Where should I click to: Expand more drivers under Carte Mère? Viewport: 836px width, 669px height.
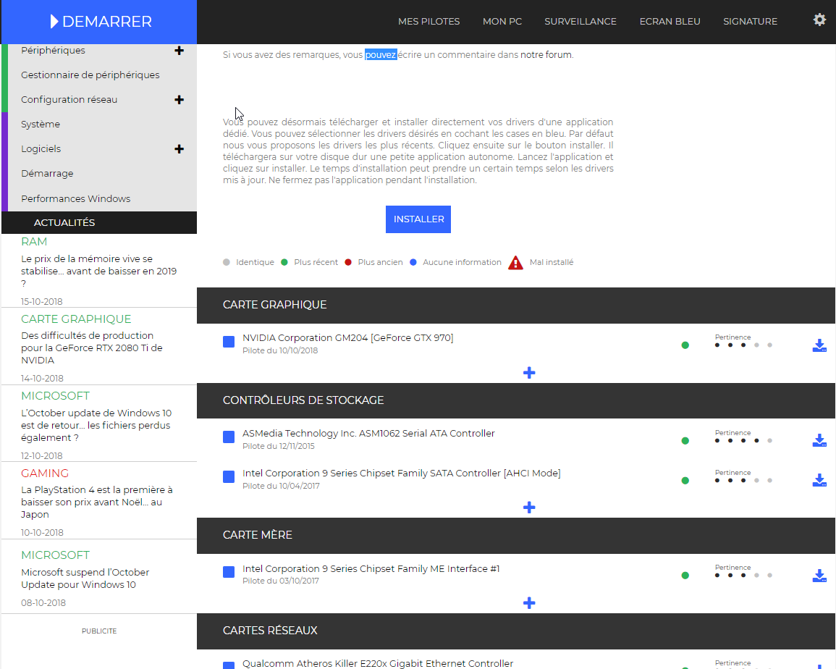point(529,603)
